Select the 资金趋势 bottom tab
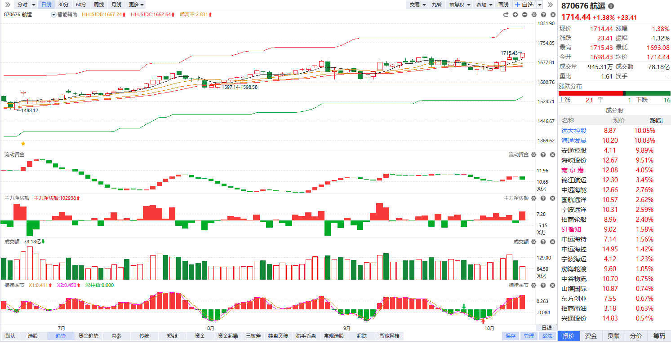Viewport: 671px width, 343px height. pos(88,336)
